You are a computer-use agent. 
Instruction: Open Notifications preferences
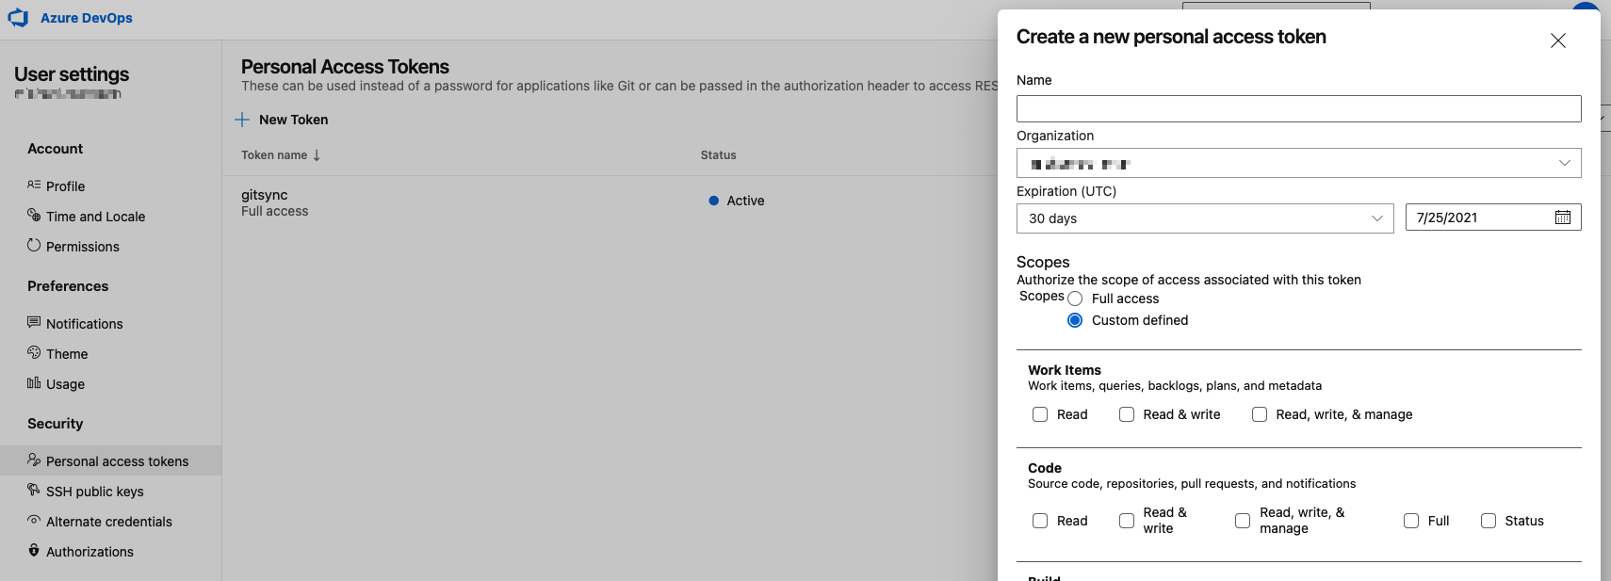84,324
